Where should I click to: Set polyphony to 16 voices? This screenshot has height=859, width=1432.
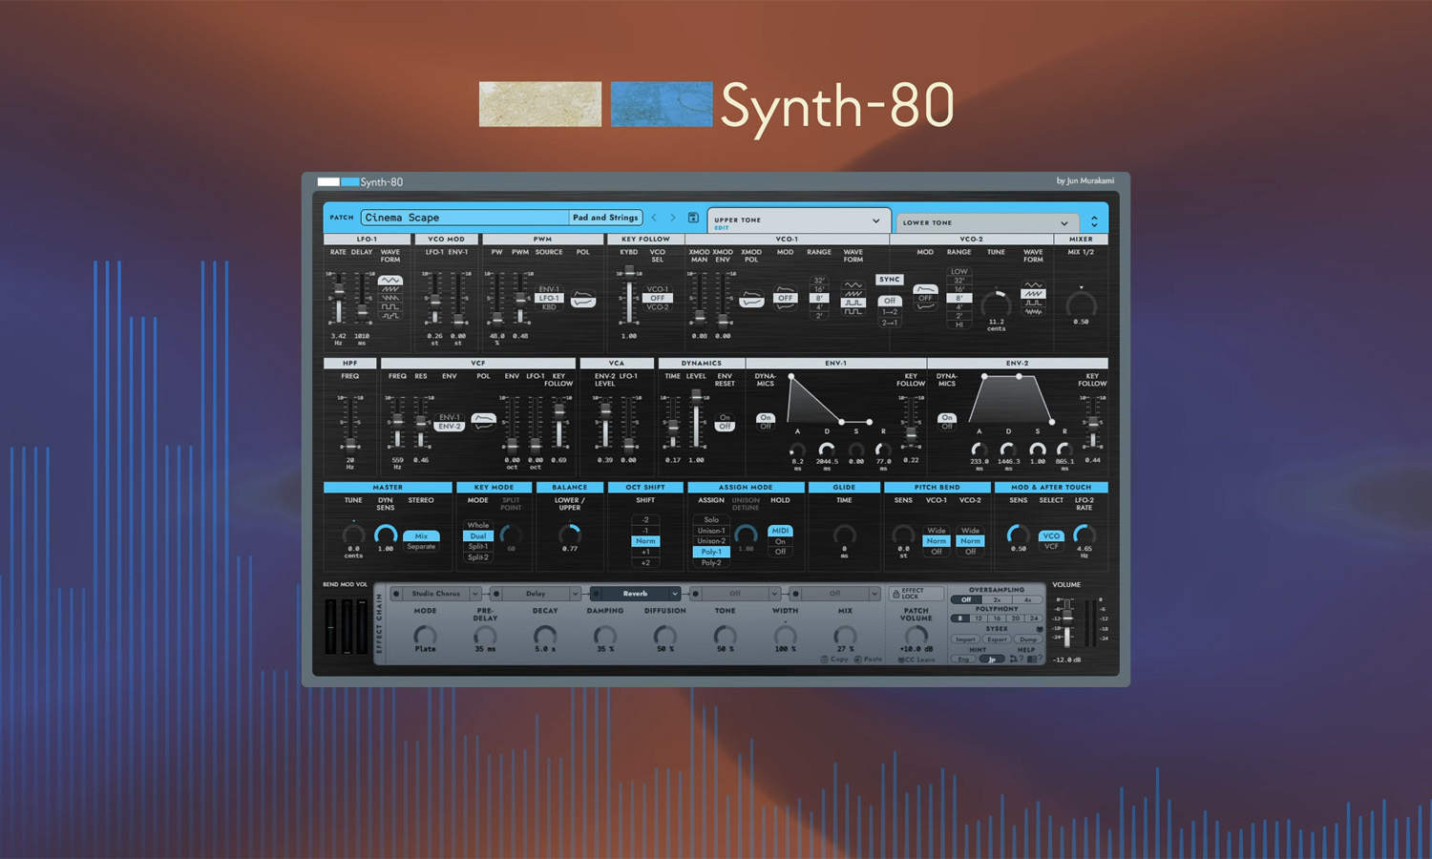click(997, 618)
